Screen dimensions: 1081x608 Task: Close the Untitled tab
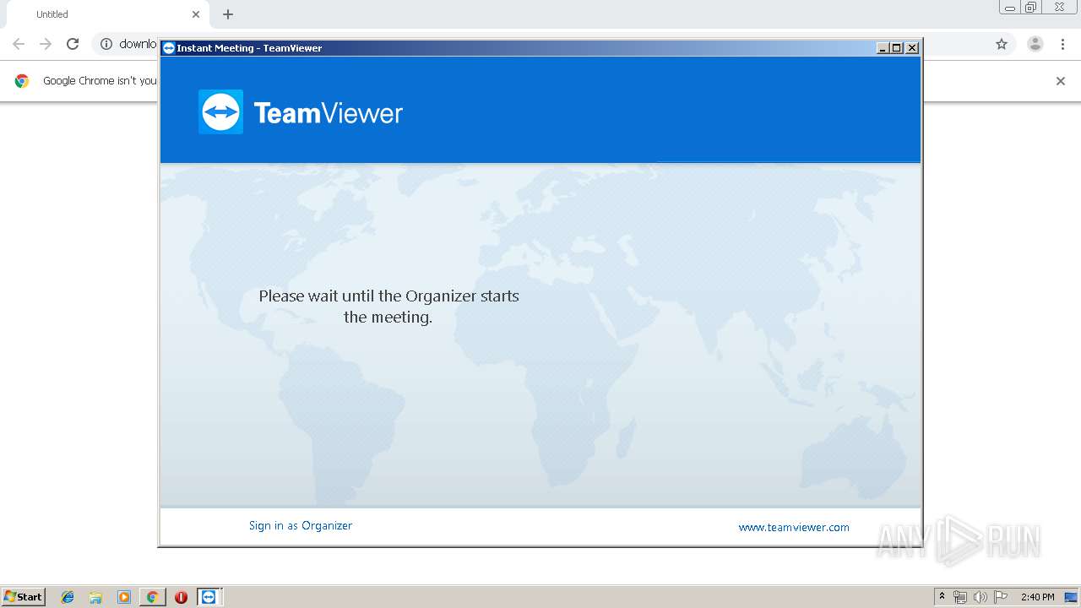[x=196, y=14]
